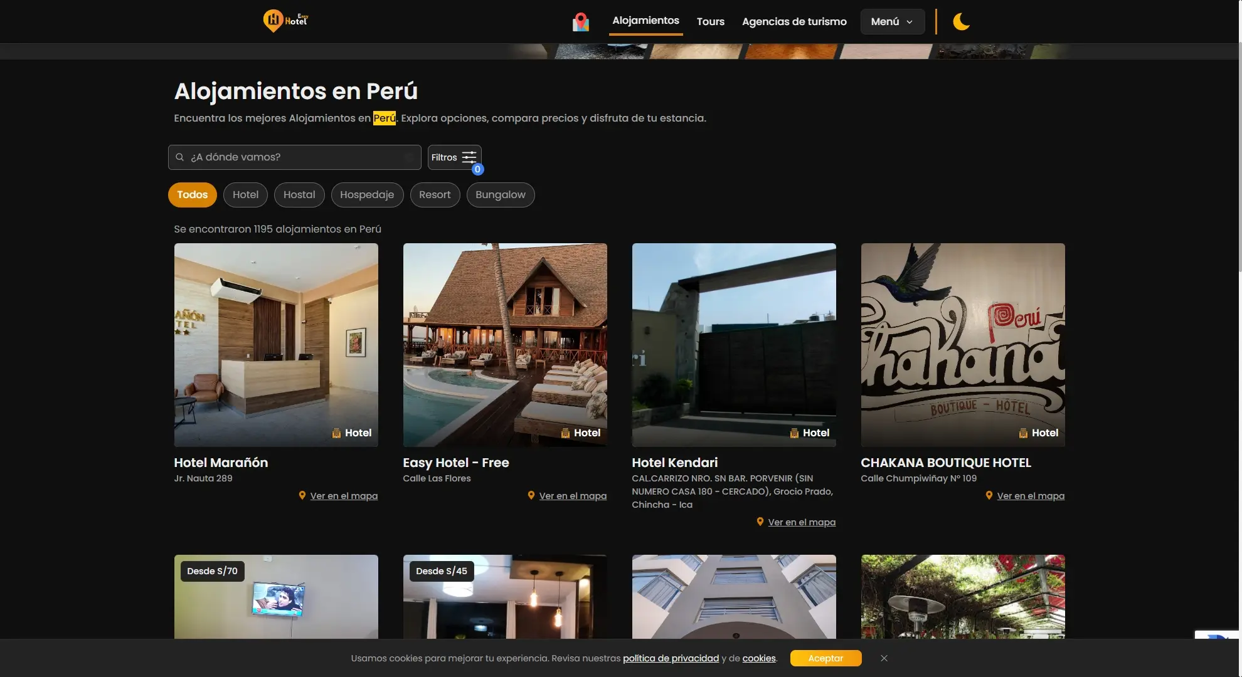1242x677 pixels.
Task: Open the Filtros sliders button
Action: pos(454,157)
